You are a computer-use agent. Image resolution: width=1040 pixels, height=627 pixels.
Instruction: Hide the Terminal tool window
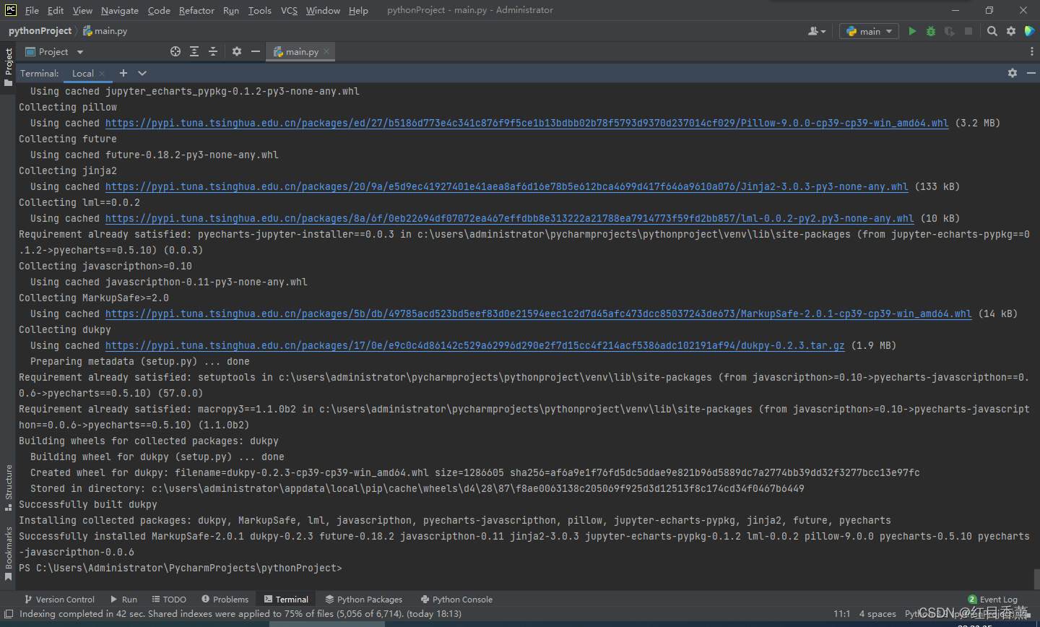1031,73
